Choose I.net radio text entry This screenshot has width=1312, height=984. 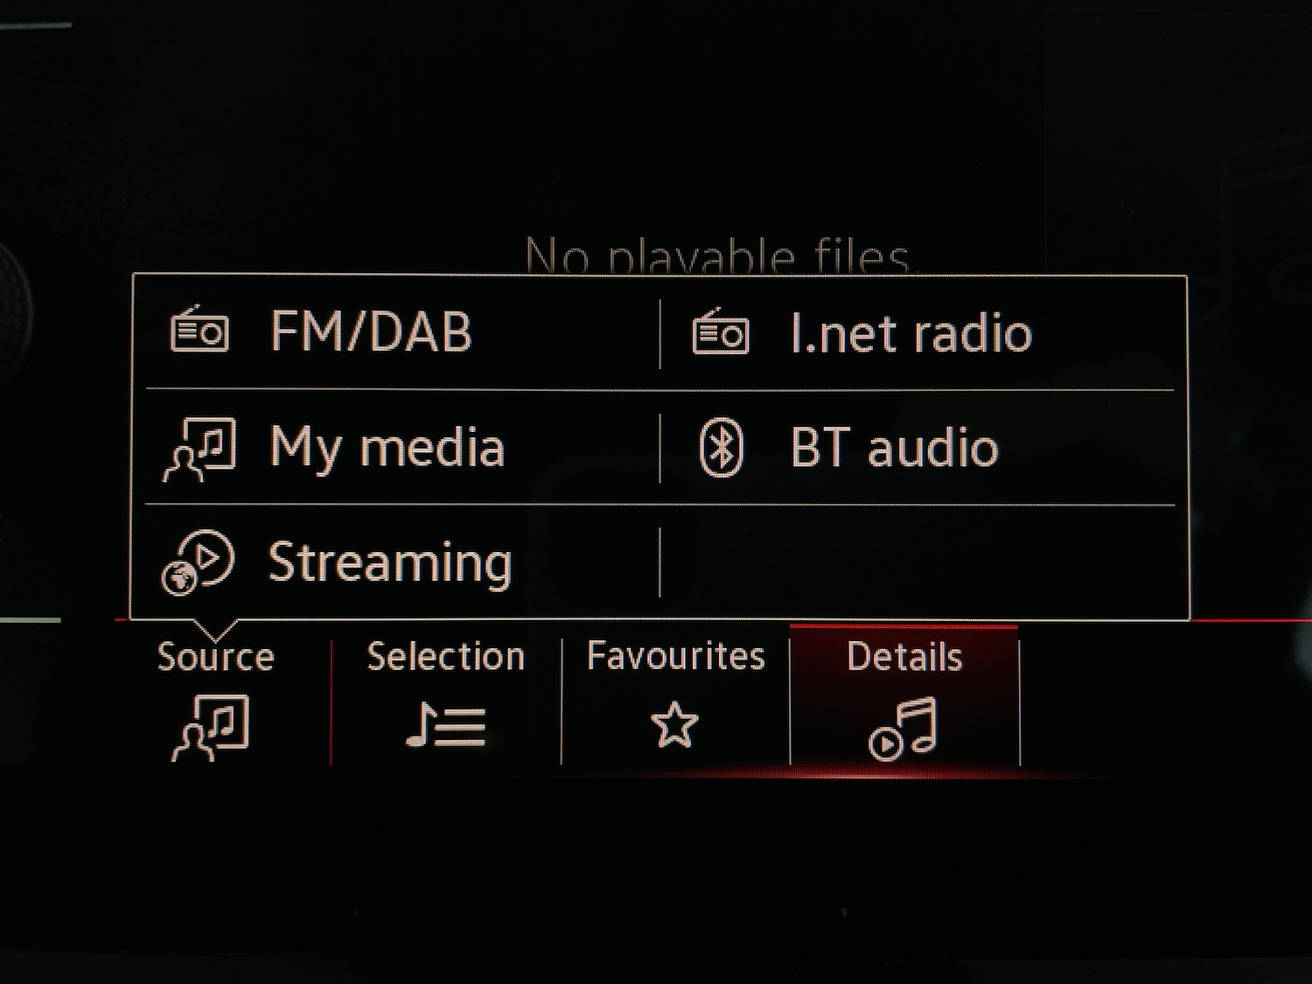point(911,333)
